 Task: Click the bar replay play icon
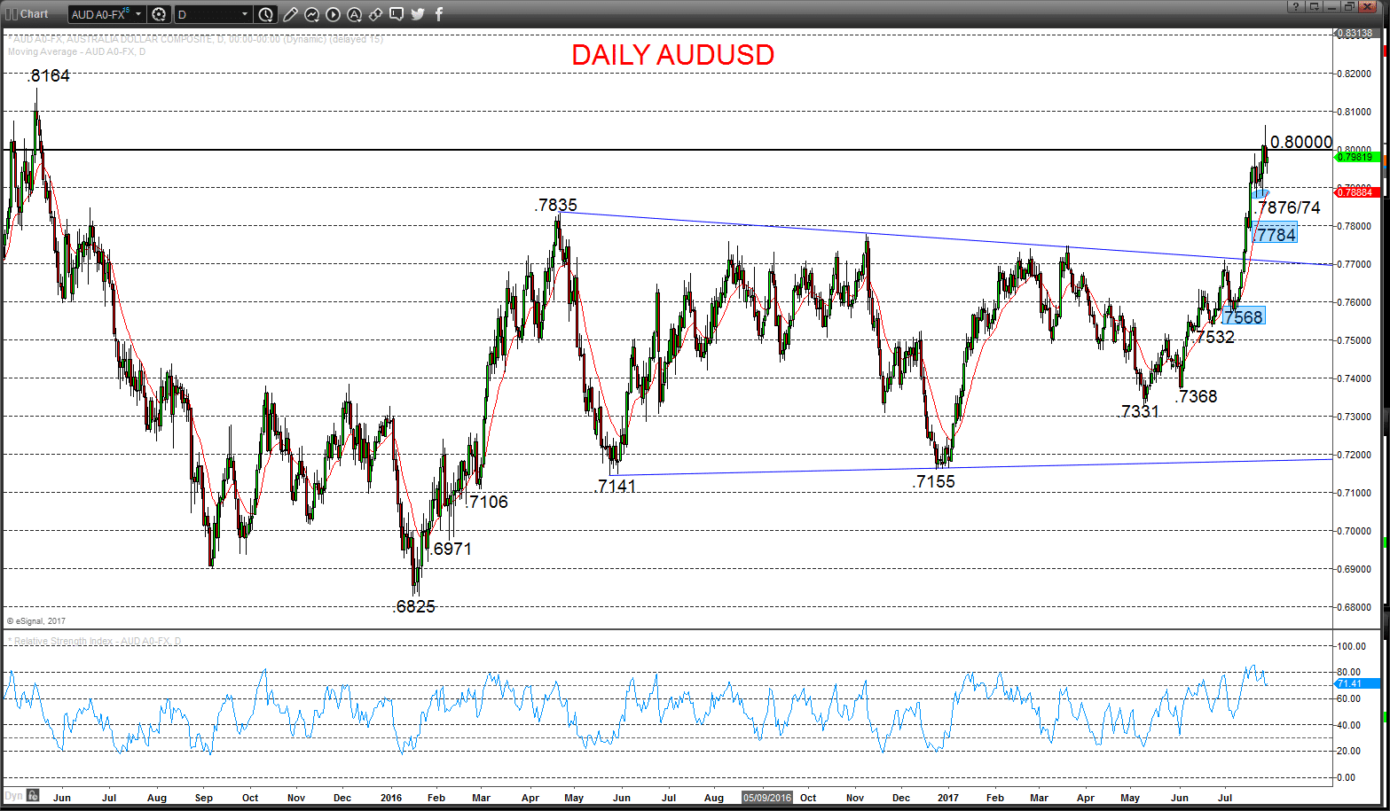click(x=334, y=14)
